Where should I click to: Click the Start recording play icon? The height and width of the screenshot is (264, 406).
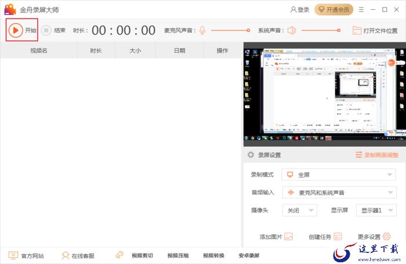pyautogui.click(x=15, y=30)
